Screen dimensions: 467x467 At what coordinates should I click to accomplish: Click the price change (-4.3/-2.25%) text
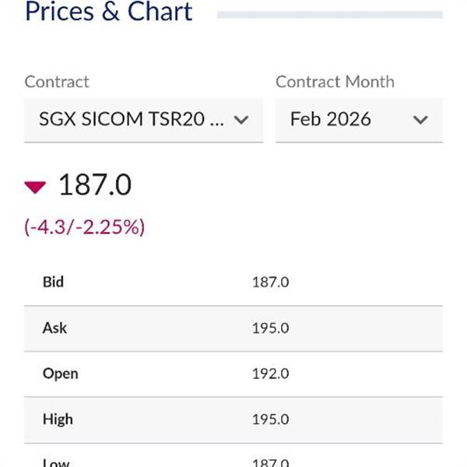pyautogui.click(x=85, y=226)
